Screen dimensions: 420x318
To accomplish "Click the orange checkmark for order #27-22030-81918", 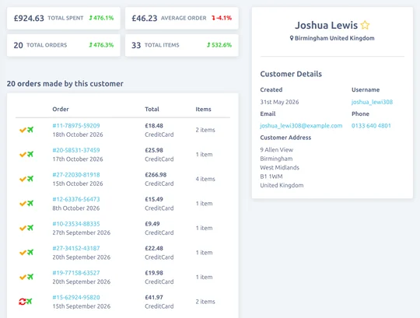I will click(23, 179).
